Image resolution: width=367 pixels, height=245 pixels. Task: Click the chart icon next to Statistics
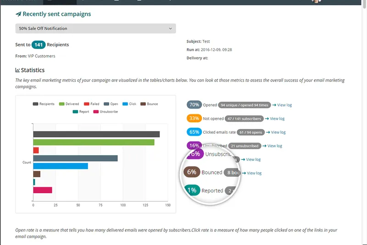pos(17,70)
